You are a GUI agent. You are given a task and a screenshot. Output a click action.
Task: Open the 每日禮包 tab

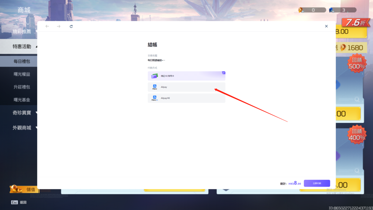pyautogui.click(x=19, y=61)
